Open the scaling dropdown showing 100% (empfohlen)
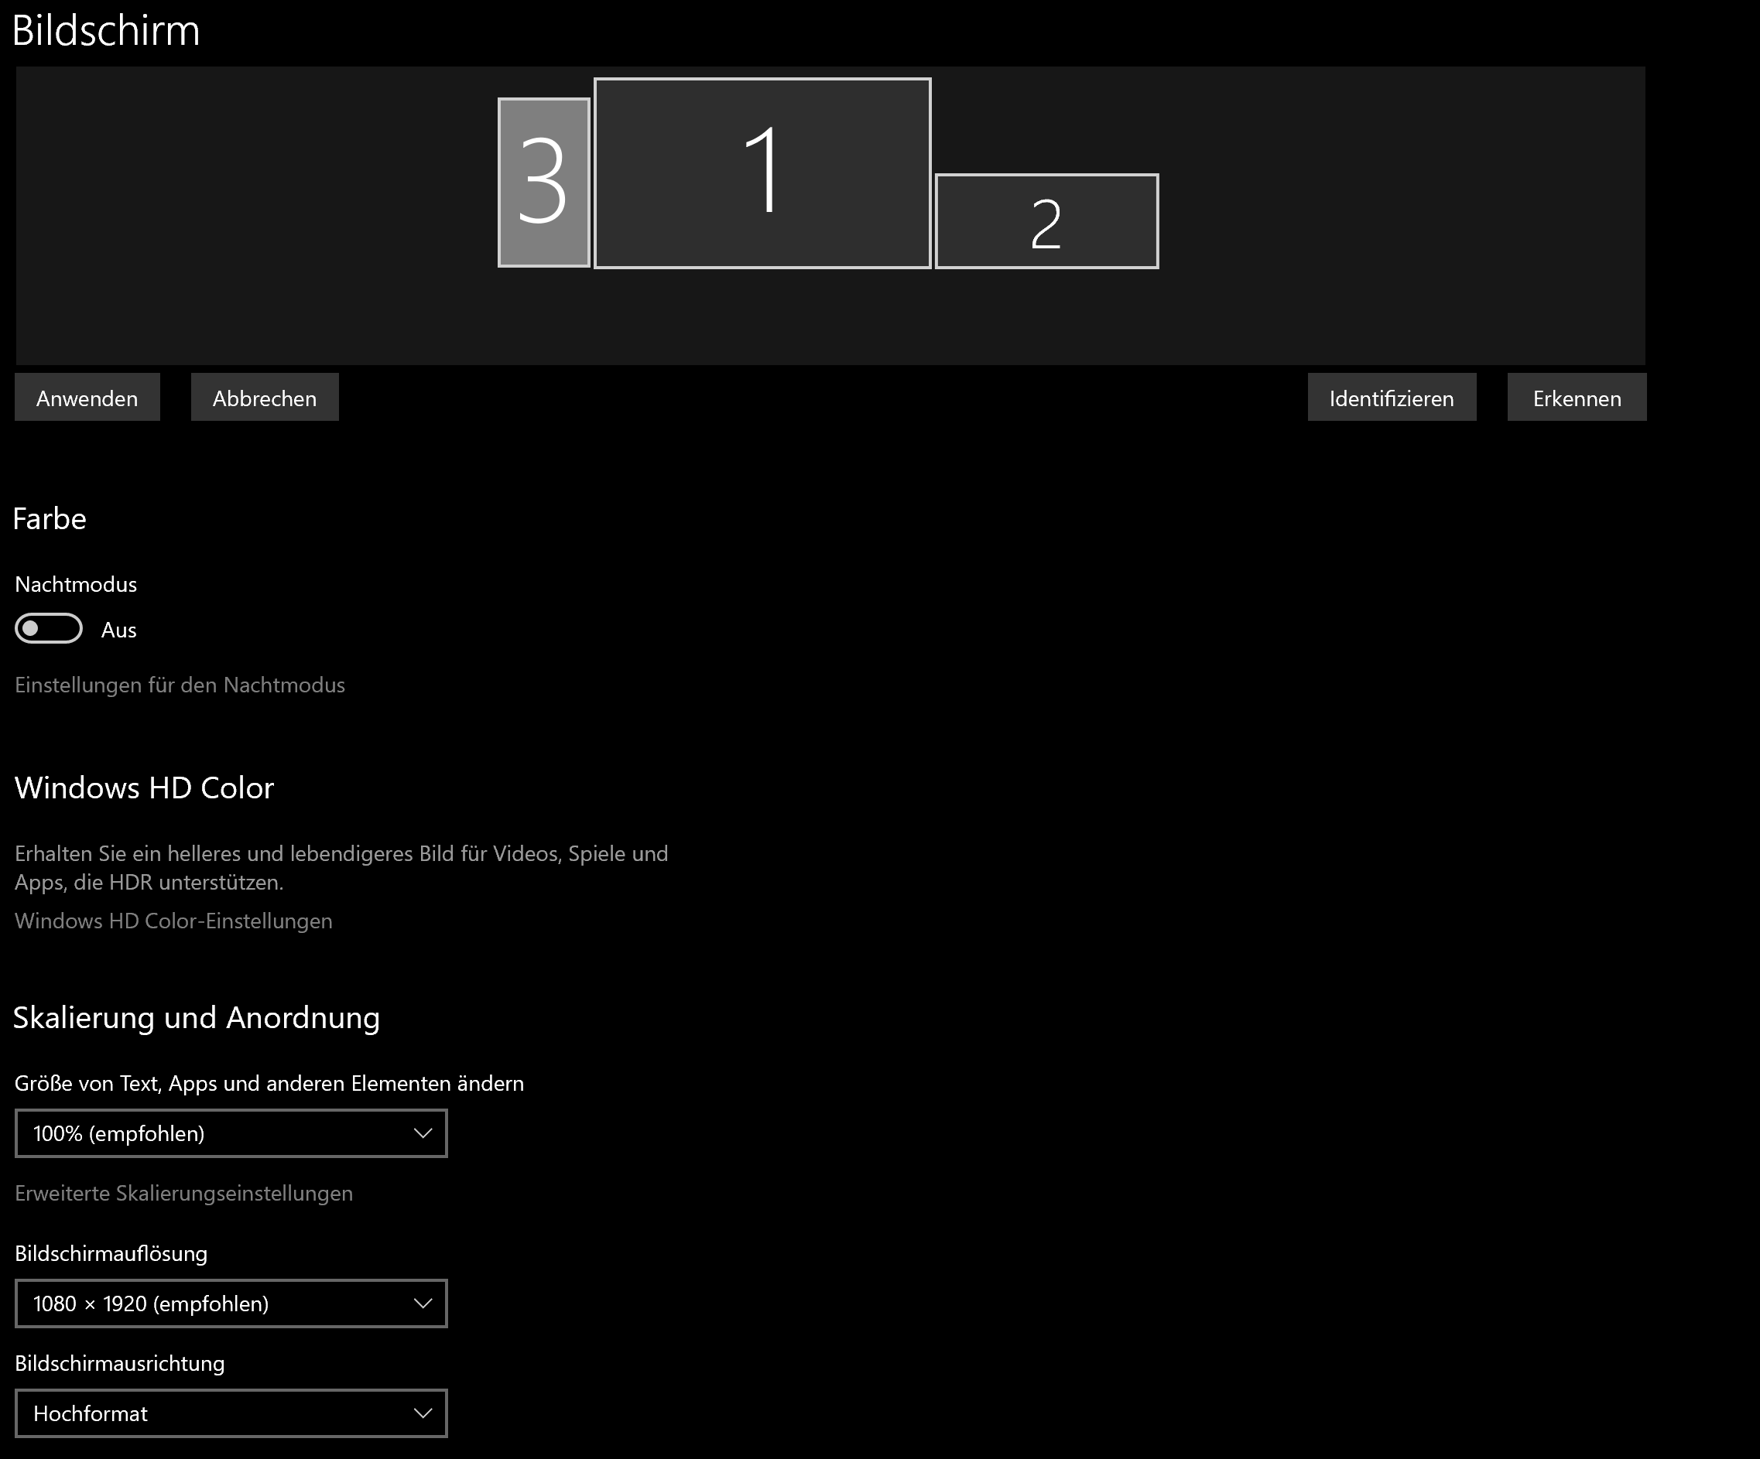This screenshot has height=1459, width=1760. coord(231,1133)
